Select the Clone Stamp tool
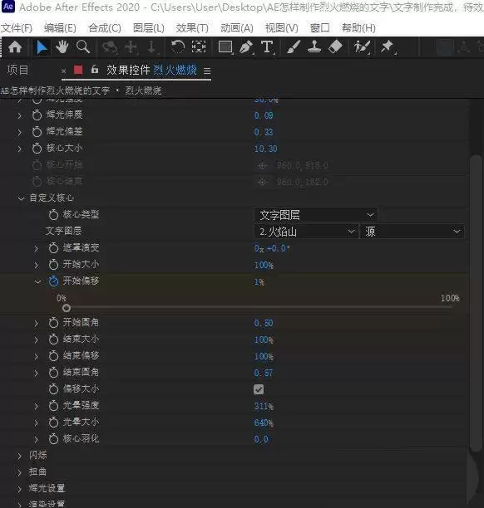 (x=314, y=47)
